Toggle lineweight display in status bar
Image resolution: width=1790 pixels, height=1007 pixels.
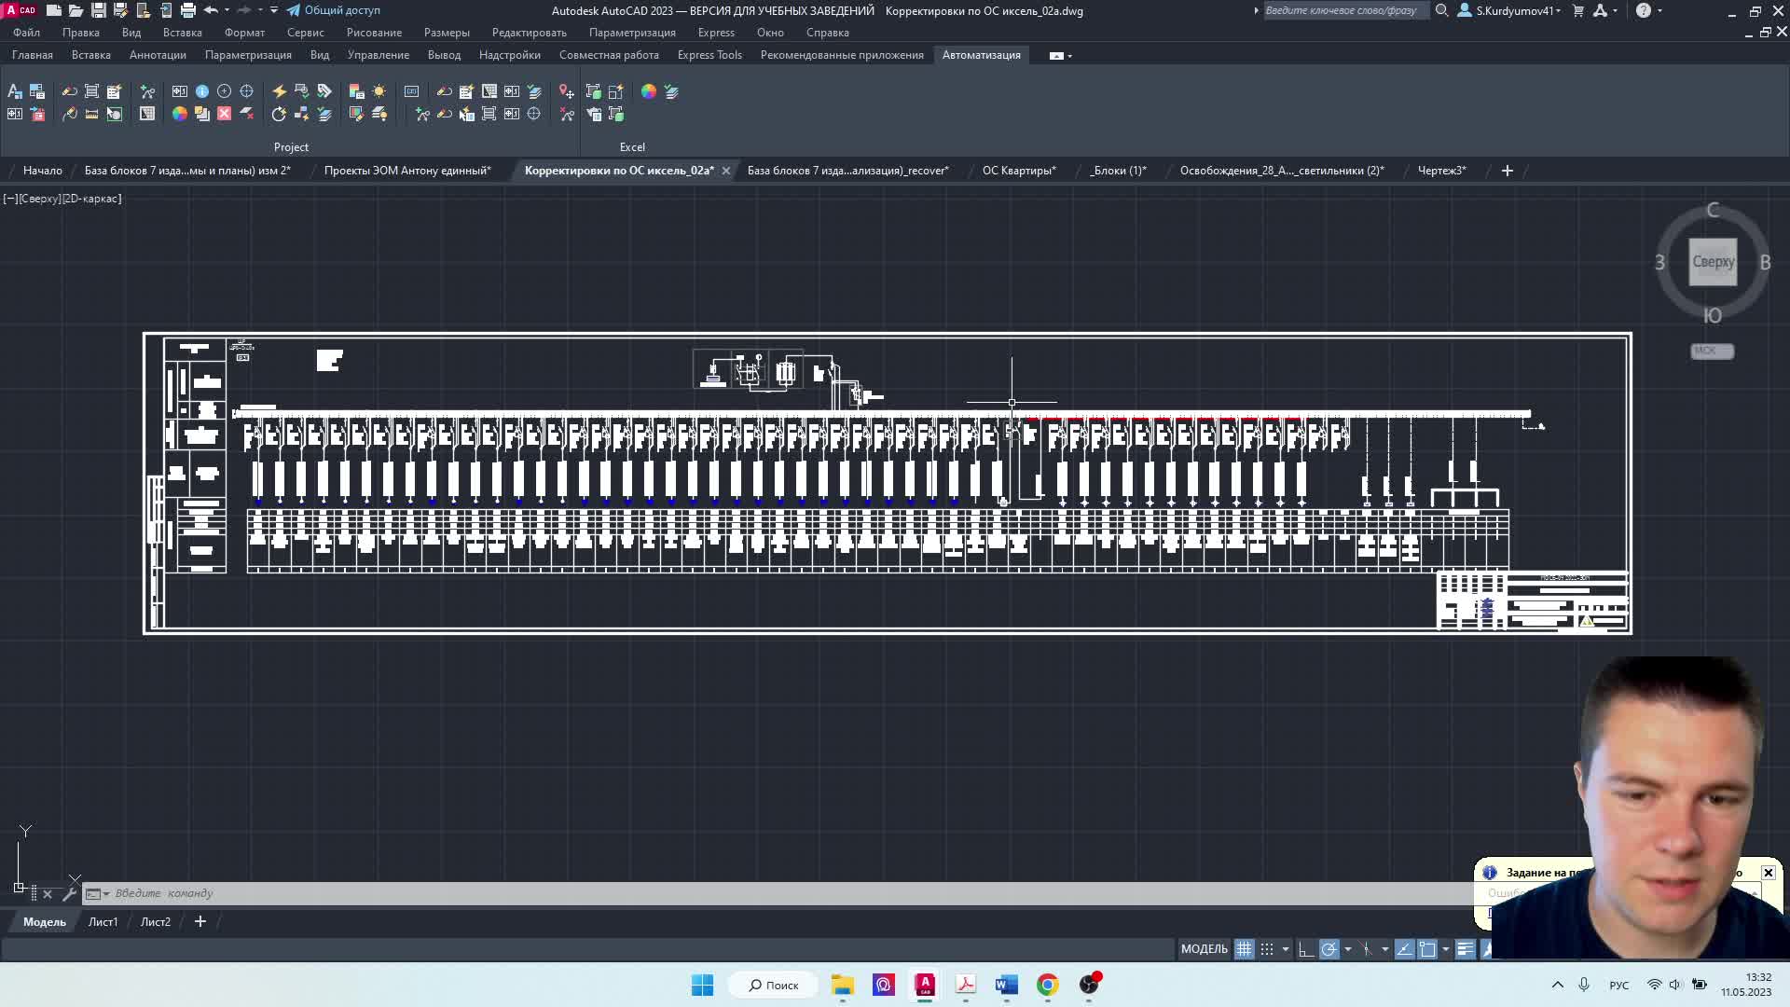pyautogui.click(x=1466, y=949)
